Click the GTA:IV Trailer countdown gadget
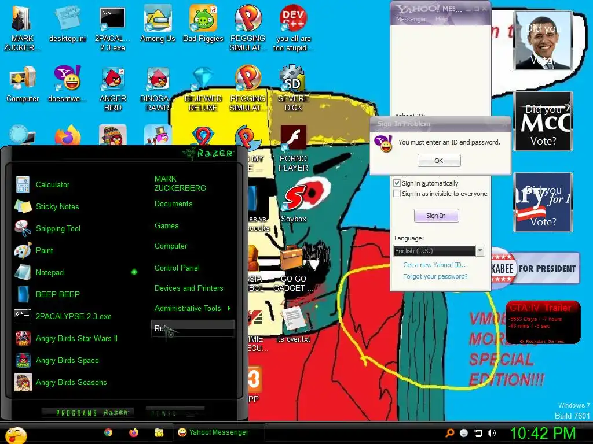Viewport: 593px width, 444px height. click(x=543, y=322)
